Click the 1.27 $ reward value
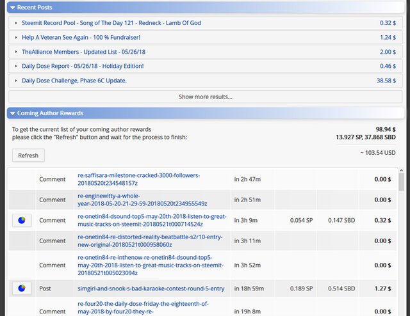Screen dimensions: 410x316 click(x=382, y=288)
